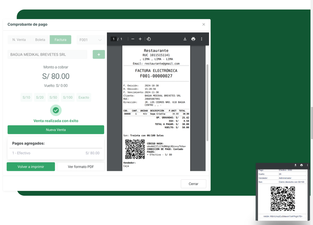The height and width of the screenshot is (225, 313).
Task: Click the green plus add-client button
Action: [99, 54]
